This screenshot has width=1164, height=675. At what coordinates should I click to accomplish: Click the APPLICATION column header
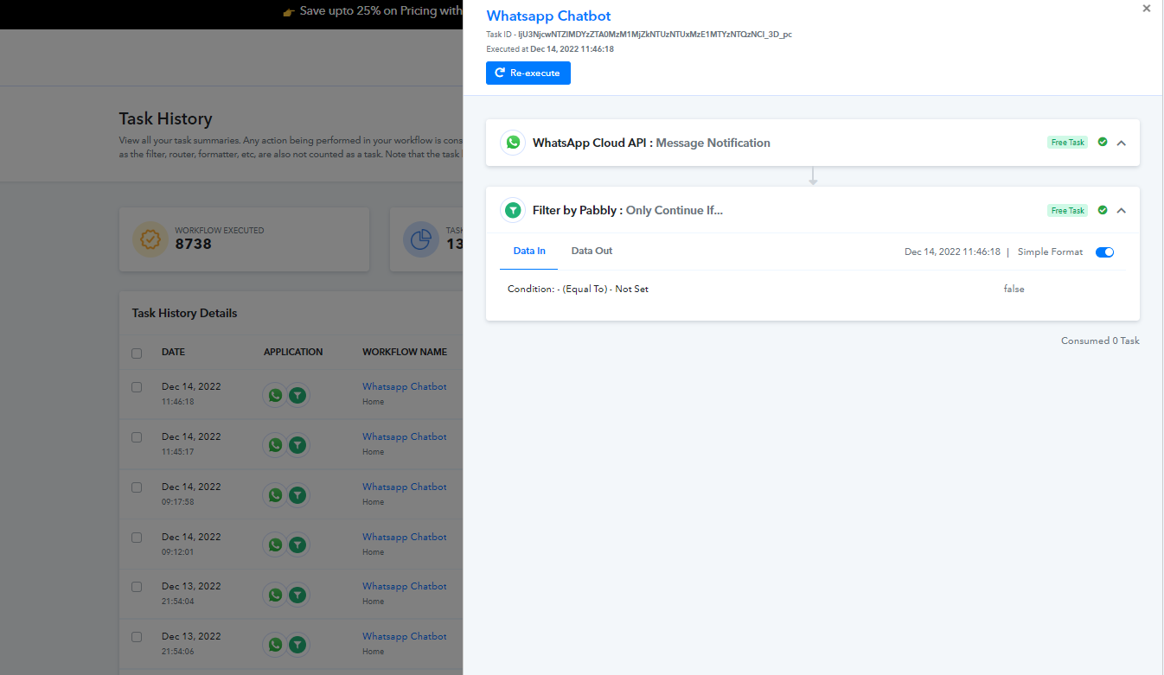click(293, 352)
